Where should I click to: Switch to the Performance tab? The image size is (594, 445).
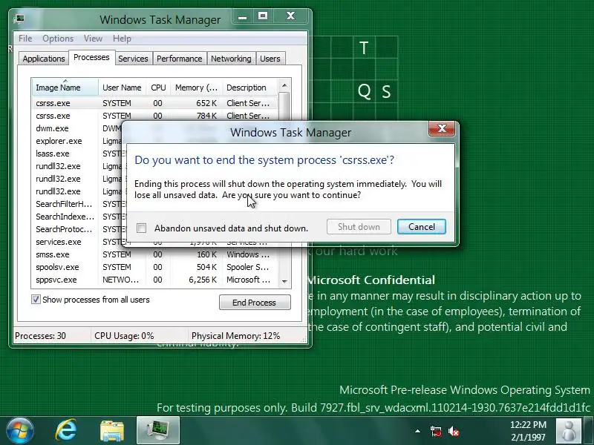pyautogui.click(x=180, y=59)
